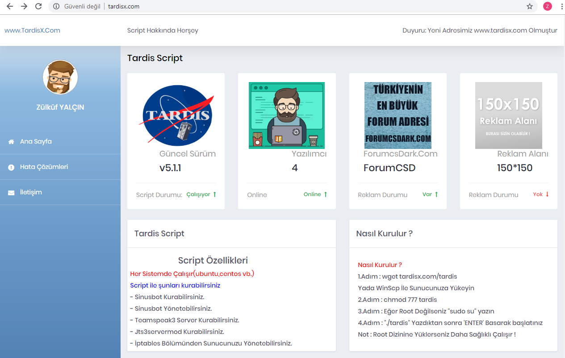The image size is (565, 358).
Task: Click www.TardisX.Com header link
Action: [x=32, y=31]
